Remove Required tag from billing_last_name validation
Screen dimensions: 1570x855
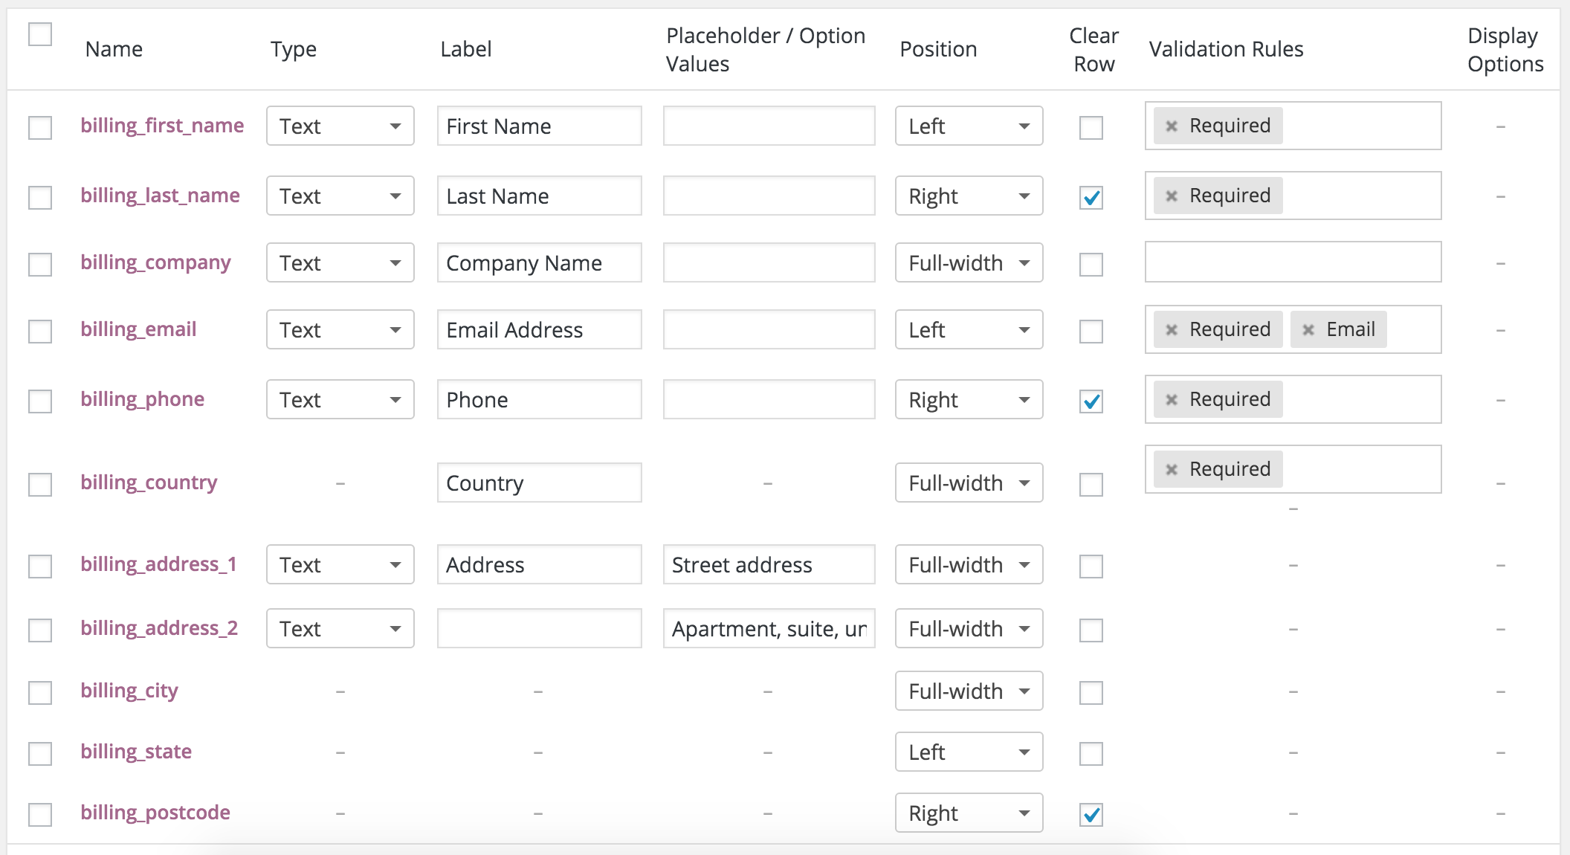click(1172, 196)
